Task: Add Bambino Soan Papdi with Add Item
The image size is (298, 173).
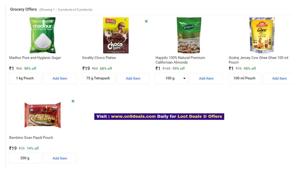Action: (x=60, y=158)
